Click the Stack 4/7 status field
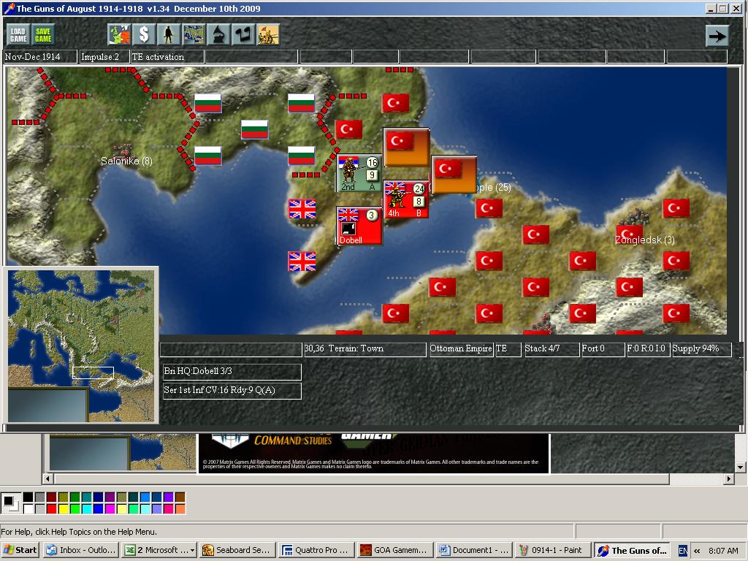 coord(551,348)
